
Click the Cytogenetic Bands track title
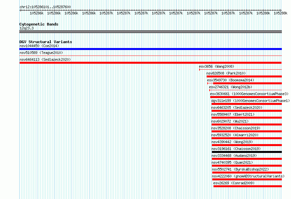click(x=39, y=24)
